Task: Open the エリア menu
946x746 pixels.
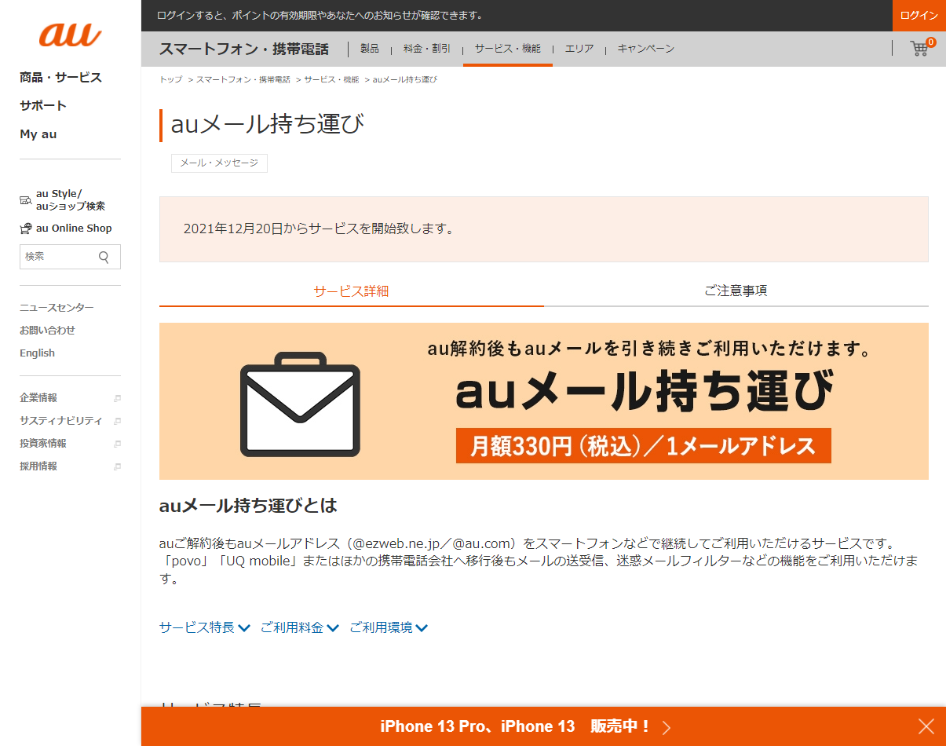Action: tap(579, 49)
